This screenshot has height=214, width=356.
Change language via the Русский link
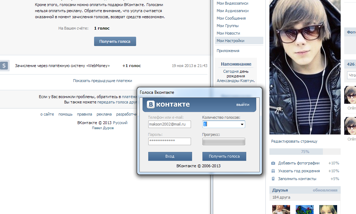click(x=120, y=123)
